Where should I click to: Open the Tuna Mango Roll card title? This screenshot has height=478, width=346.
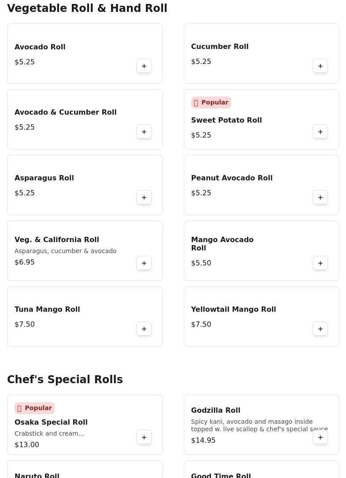click(x=47, y=309)
